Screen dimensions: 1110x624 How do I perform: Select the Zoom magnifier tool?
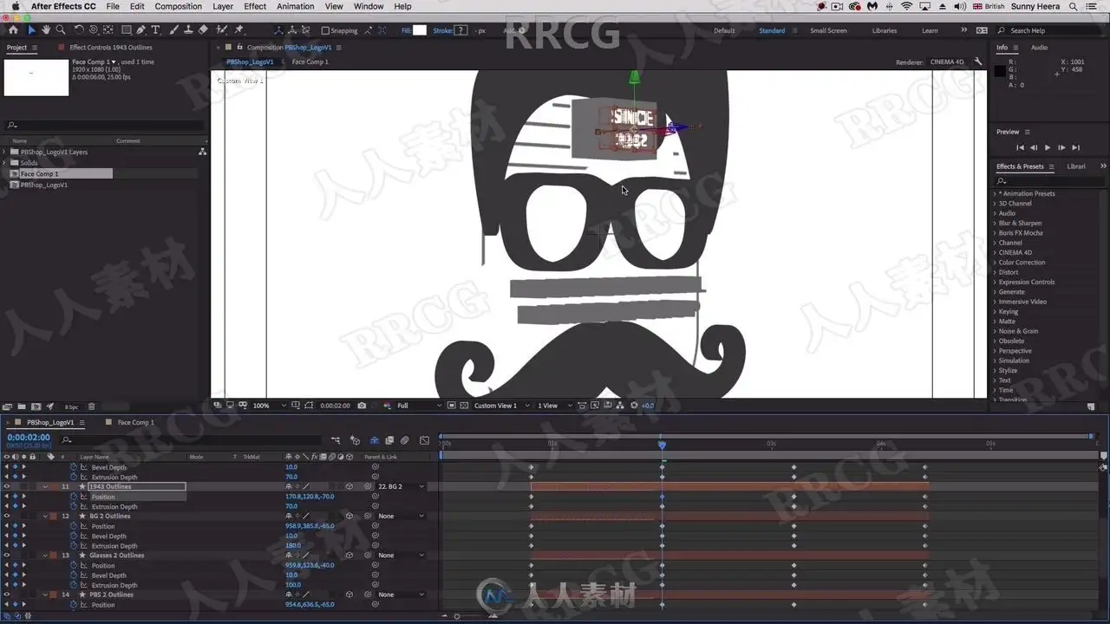(60, 30)
